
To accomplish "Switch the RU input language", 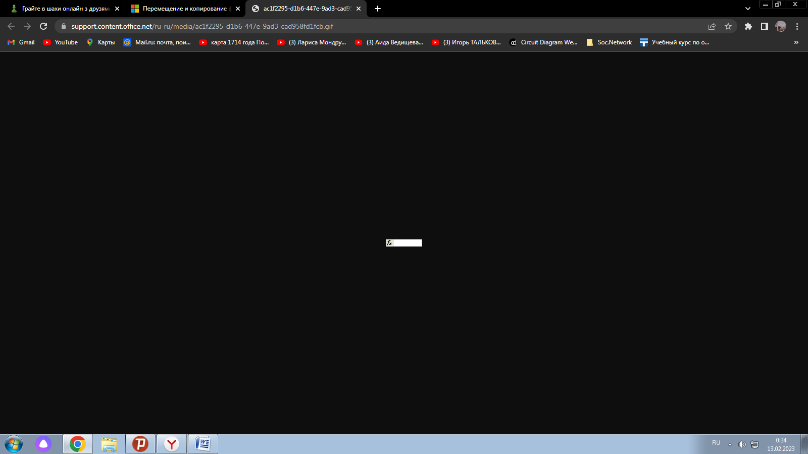I will pyautogui.click(x=716, y=443).
